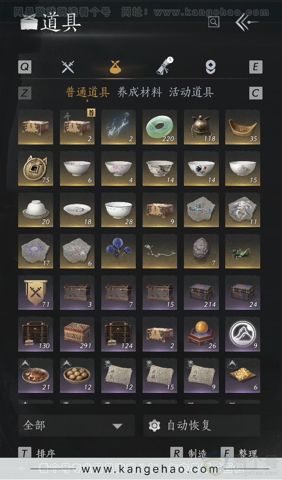Image resolution: width=282 pixels, height=480 pixels.
Task: Open the scroll with clock category
Action: [x=165, y=65]
